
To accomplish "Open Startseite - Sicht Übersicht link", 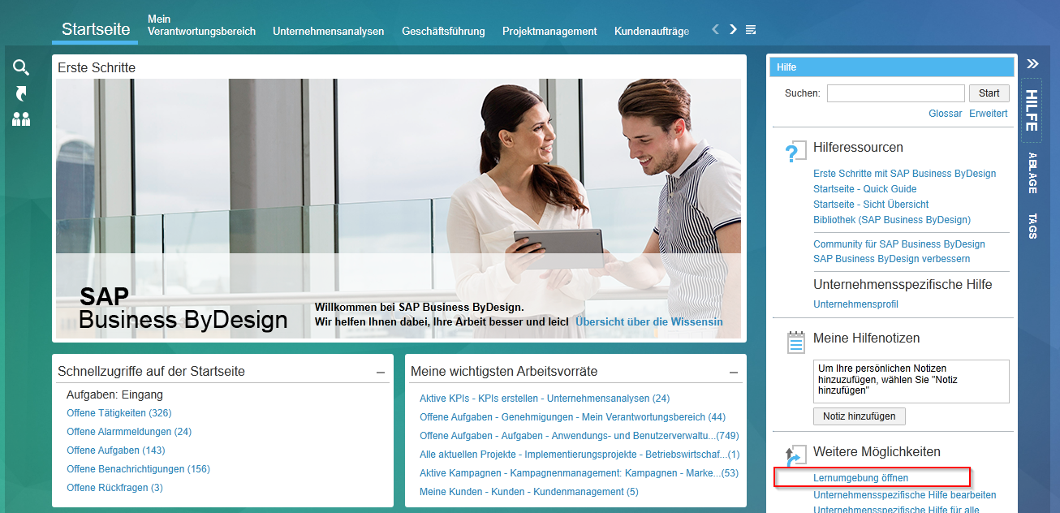I will [x=871, y=205].
